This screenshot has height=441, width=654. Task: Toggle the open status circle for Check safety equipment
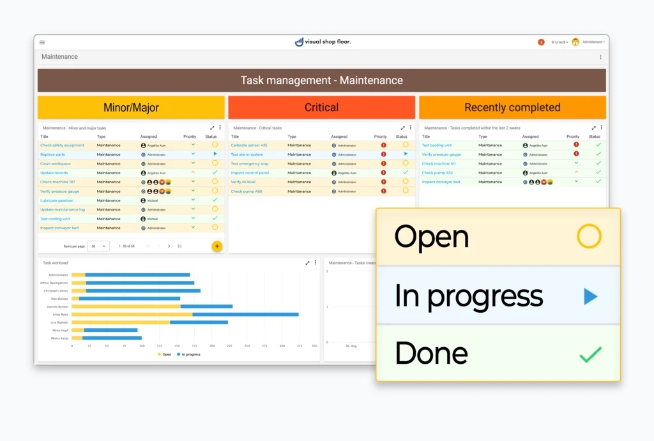[215, 145]
